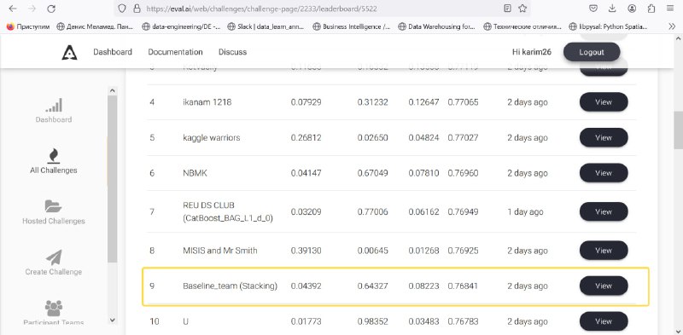Click the sidebar scroll down arrow
Image resolution: width=683 pixels, height=335 pixels.
point(112,320)
